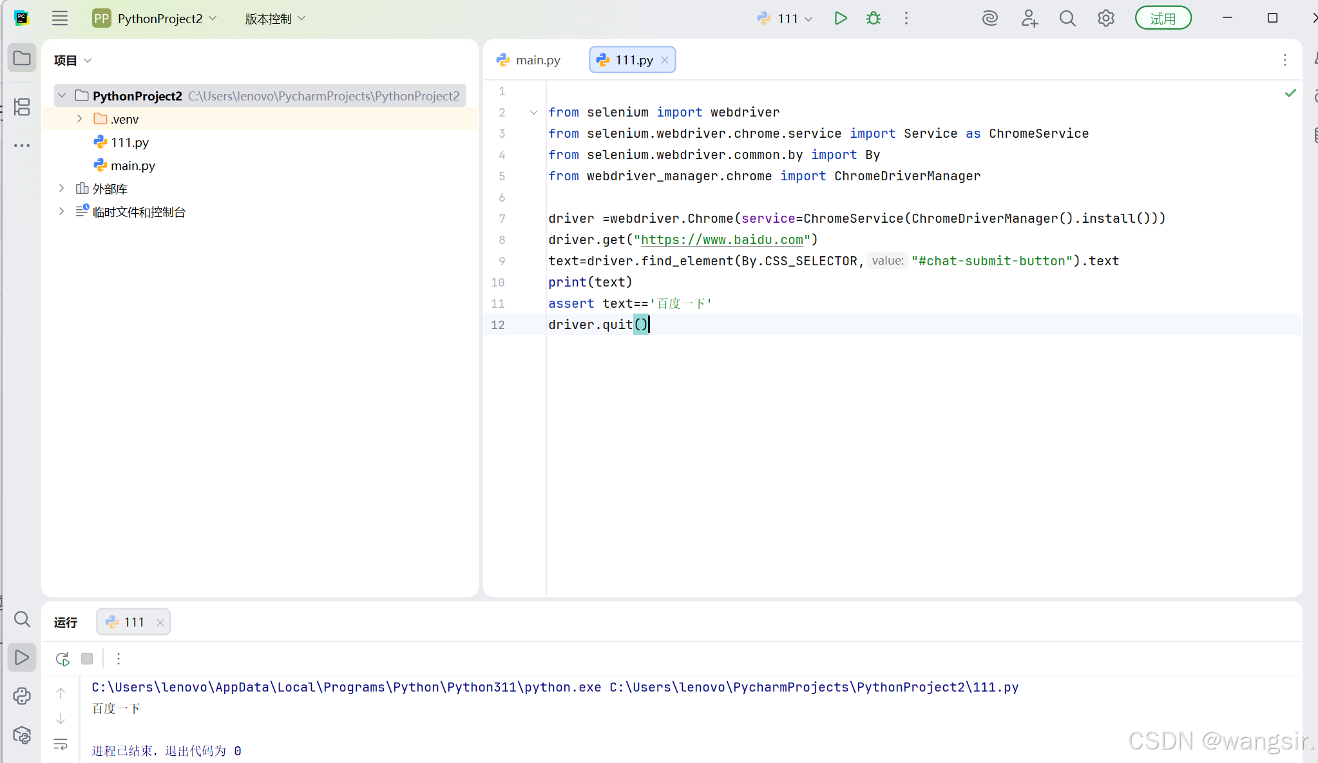This screenshot has height=763, width=1318.
Task: Open the IDE settings gear icon
Action: tap(1106, 18)
